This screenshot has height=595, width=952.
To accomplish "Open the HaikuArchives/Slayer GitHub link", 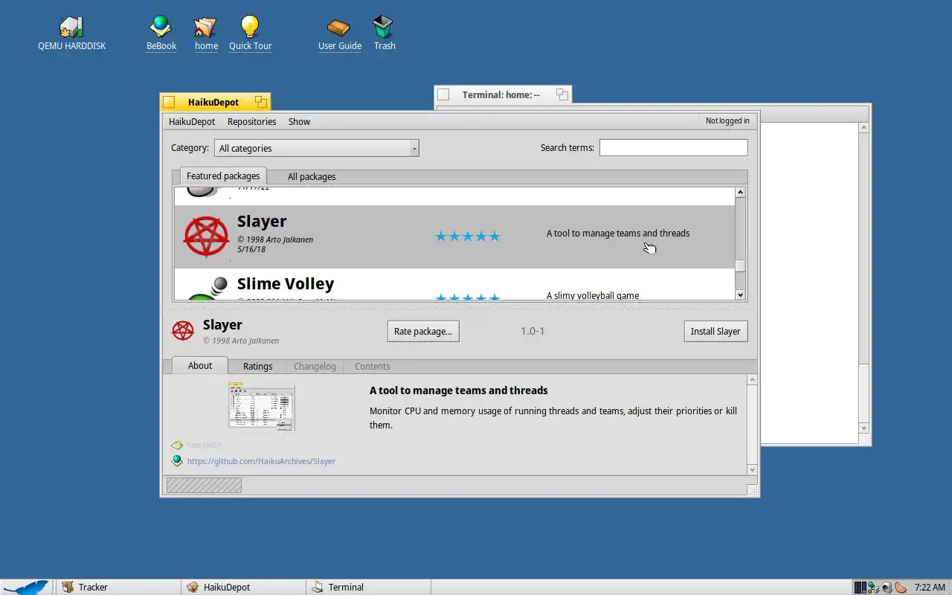I will pos(261,461).
